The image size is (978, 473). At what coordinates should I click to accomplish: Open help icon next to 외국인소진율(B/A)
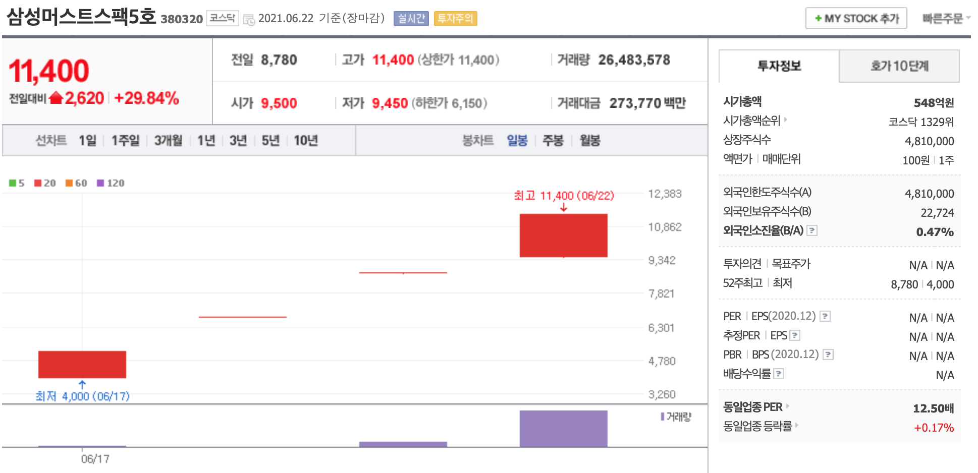(x=812, y=230)
